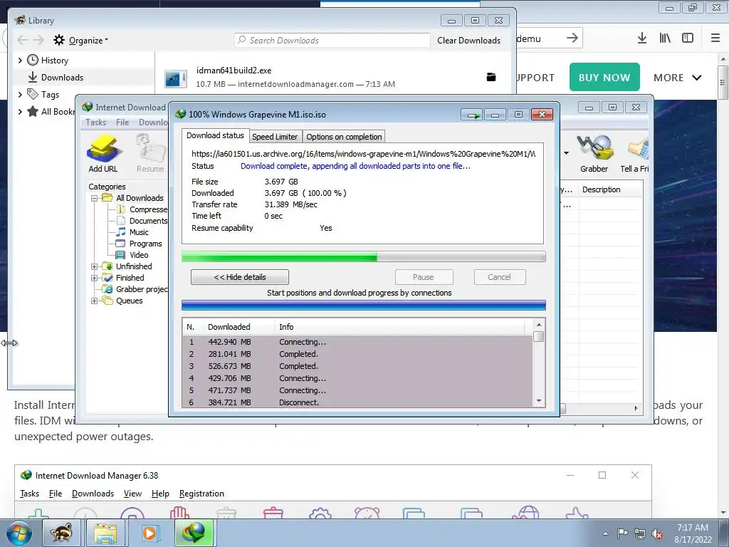Toggle the Firefox sidebar icon

pos(688,38)
